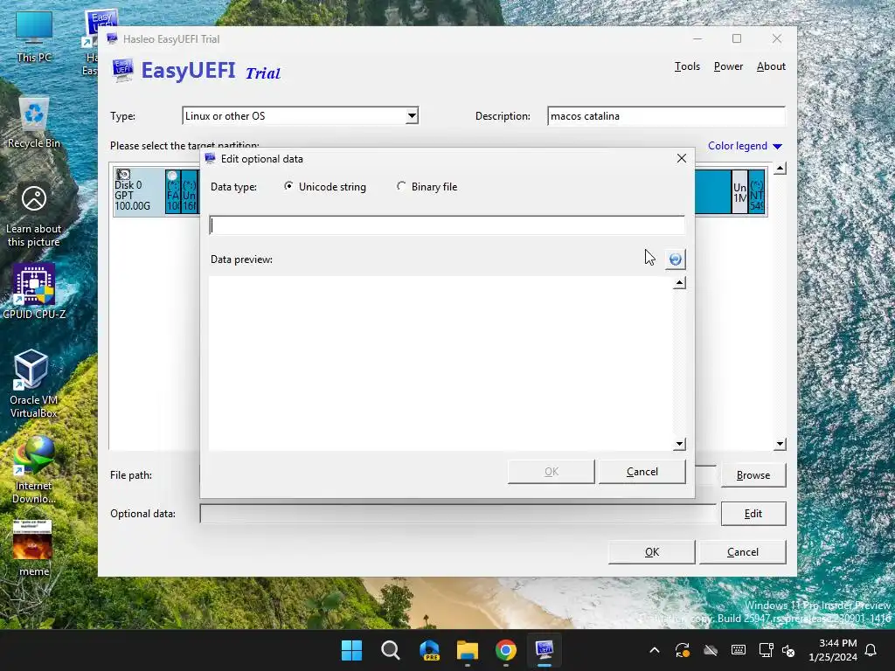Minimize the EasyUEFI window
This screenshot has width=895, height=671.
click(x=697, y=38)
